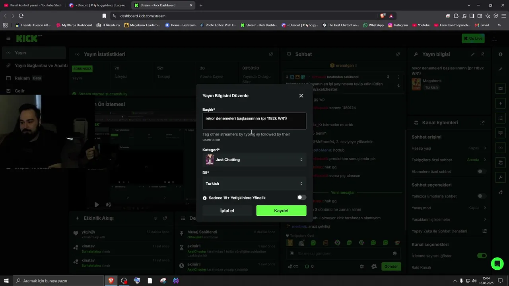Open the Windows Start menu

click(x=6, y=281)
